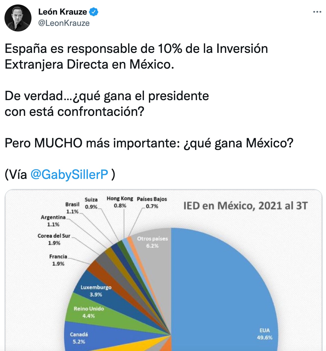Click the Países Bajos 0.7% label
326x351 pixels.
click(x=152, y=202)
